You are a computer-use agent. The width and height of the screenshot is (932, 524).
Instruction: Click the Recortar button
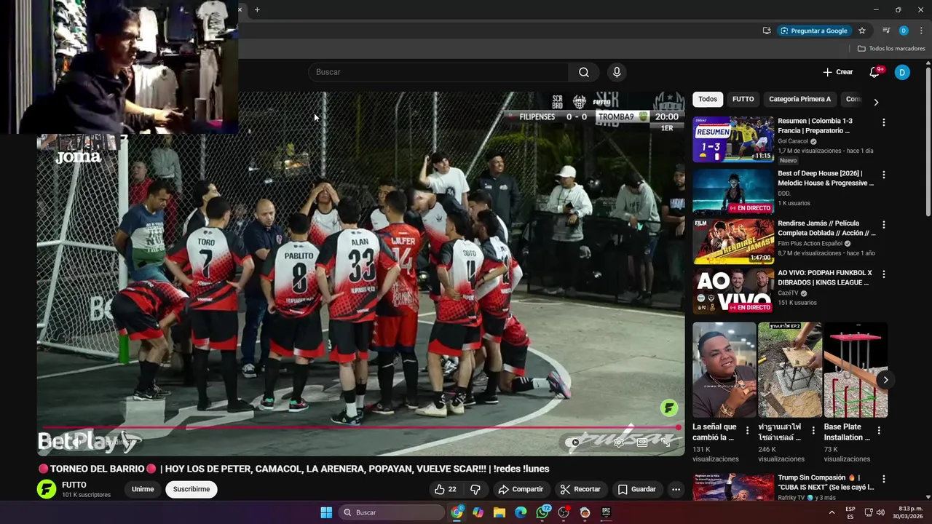tap(580, 489)
